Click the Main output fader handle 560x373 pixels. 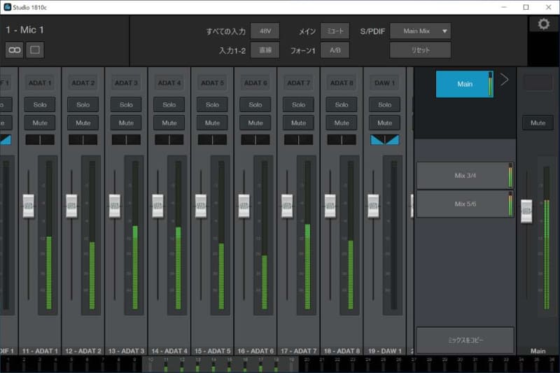(x=526, y=211)
